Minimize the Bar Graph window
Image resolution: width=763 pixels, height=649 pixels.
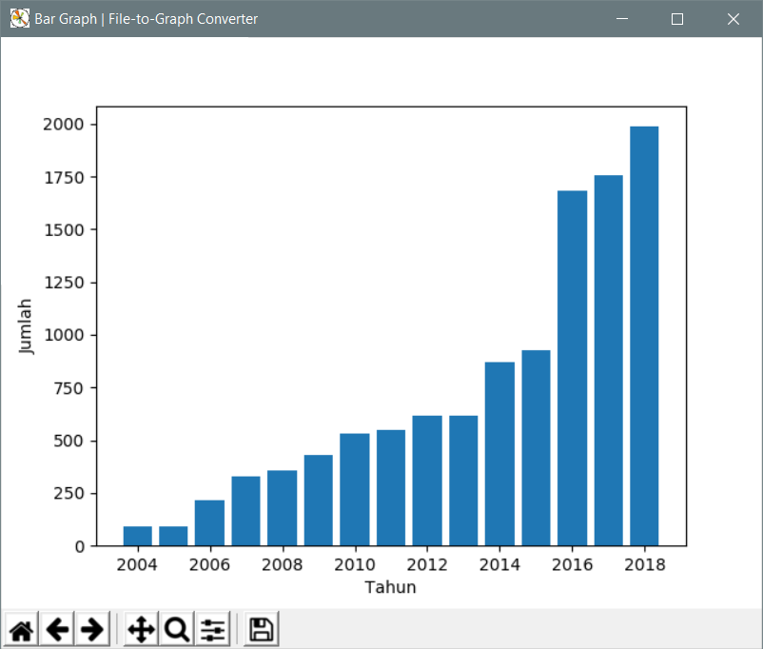pos(622,18)
